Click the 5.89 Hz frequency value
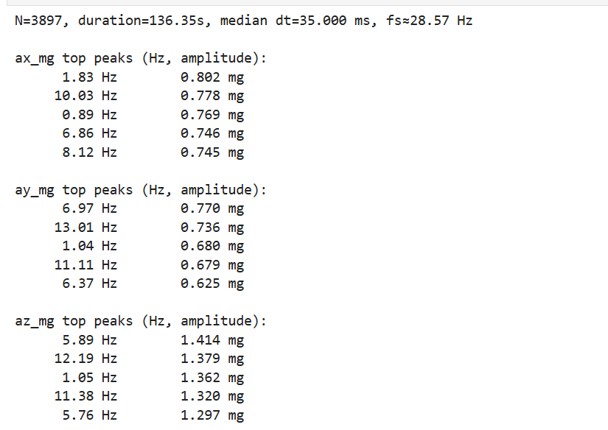The image size is (608, 430). pyautogui.click(x=89, y=340)
